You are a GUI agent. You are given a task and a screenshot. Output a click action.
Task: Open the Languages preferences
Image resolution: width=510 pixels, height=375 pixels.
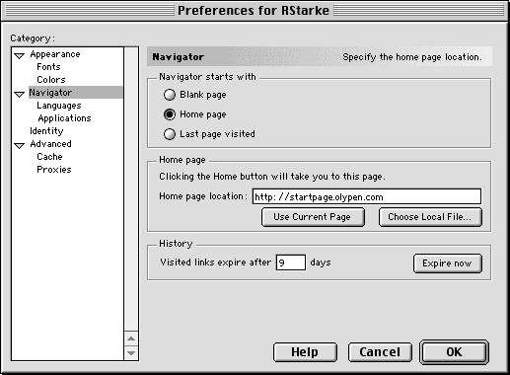[x=59, y=106]
